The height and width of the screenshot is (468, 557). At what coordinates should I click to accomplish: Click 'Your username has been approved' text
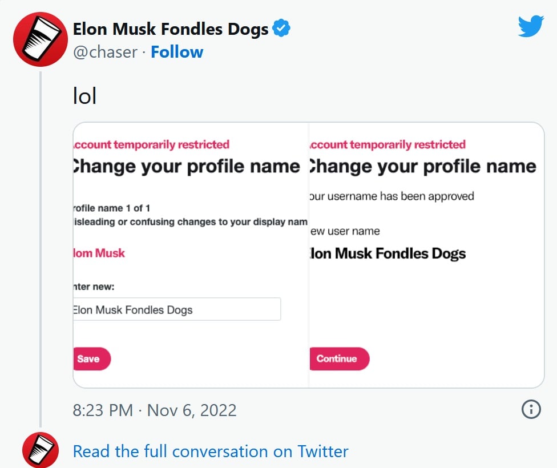[x=392, y=196]
